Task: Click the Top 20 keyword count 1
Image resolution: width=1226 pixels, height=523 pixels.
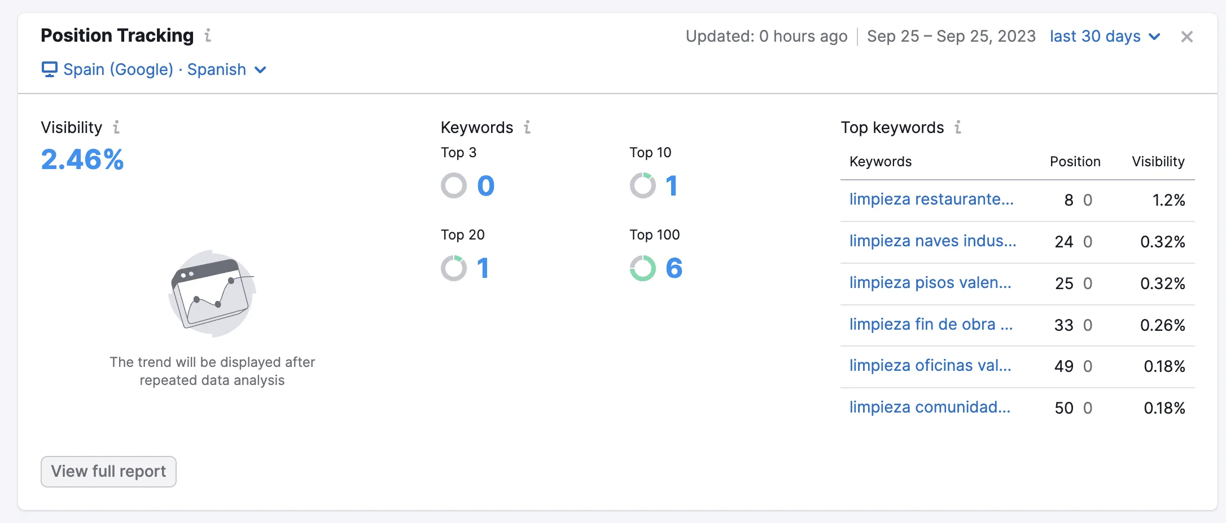Action: click(483, 268)
